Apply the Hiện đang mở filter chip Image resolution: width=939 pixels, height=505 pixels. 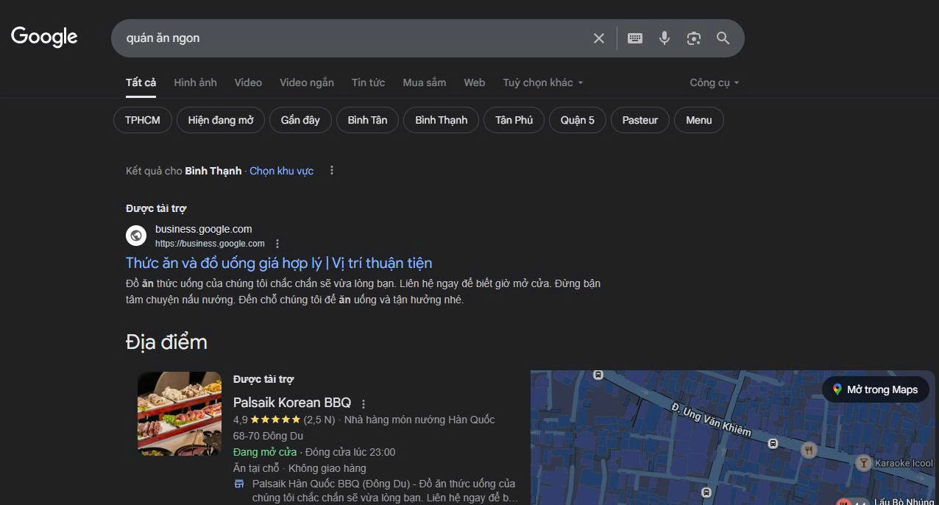tap(221, 120)
